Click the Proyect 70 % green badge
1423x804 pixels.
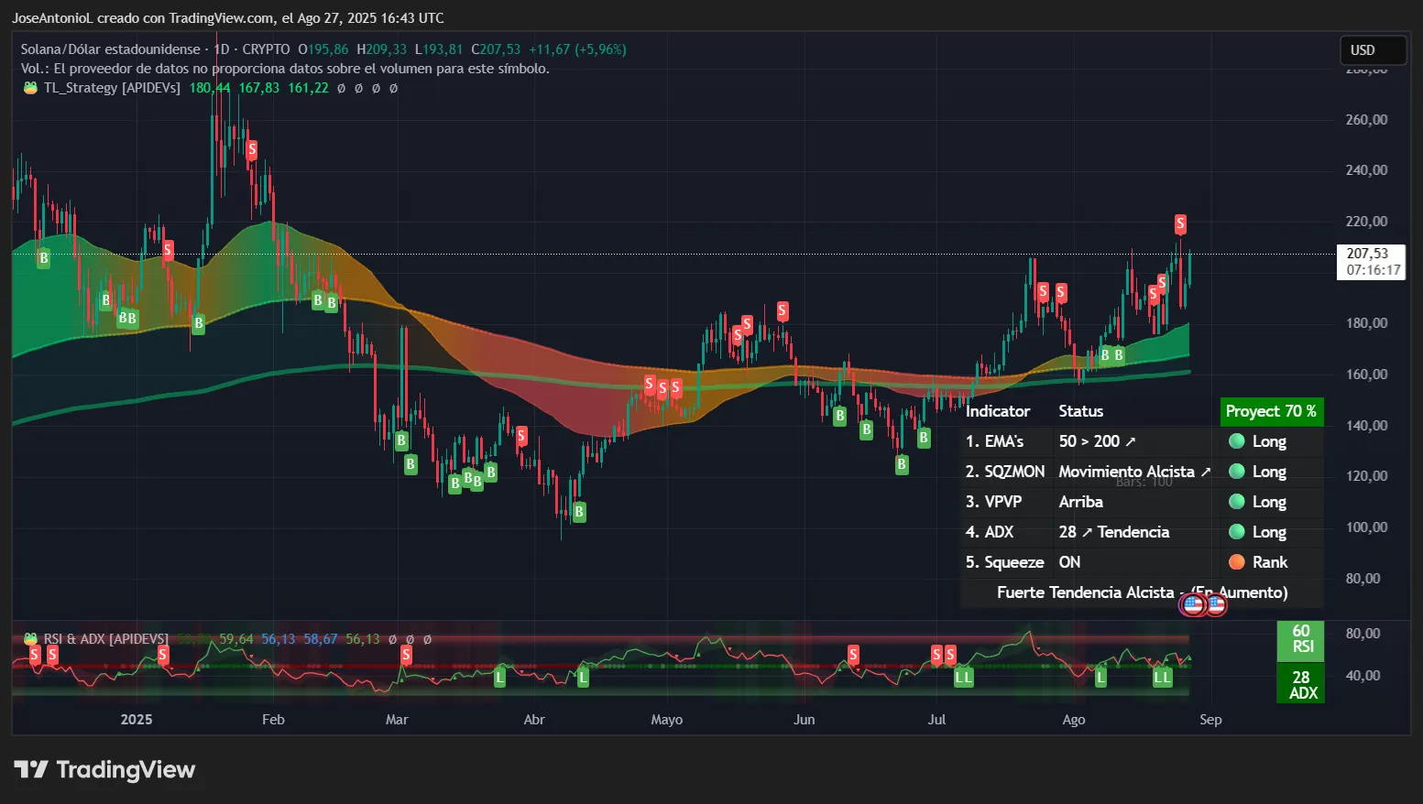pyautogui.click(x=1271, y=411)
